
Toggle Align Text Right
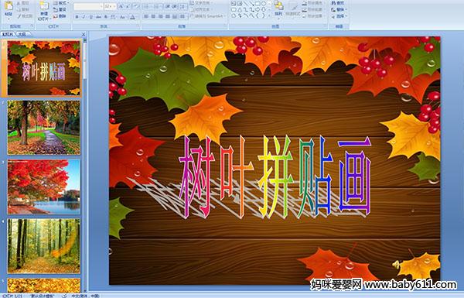161,16
